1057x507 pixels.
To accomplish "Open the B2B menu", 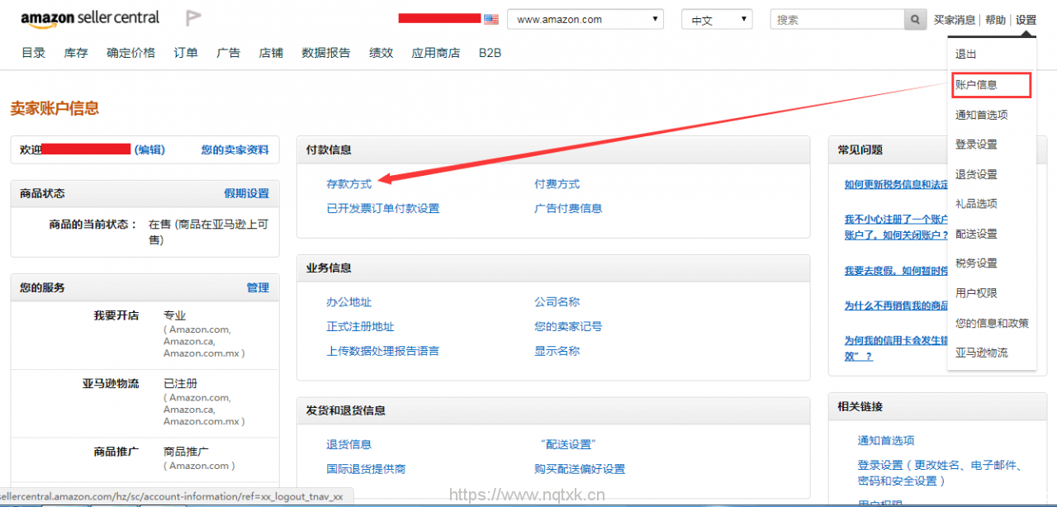I will point(490,53).
